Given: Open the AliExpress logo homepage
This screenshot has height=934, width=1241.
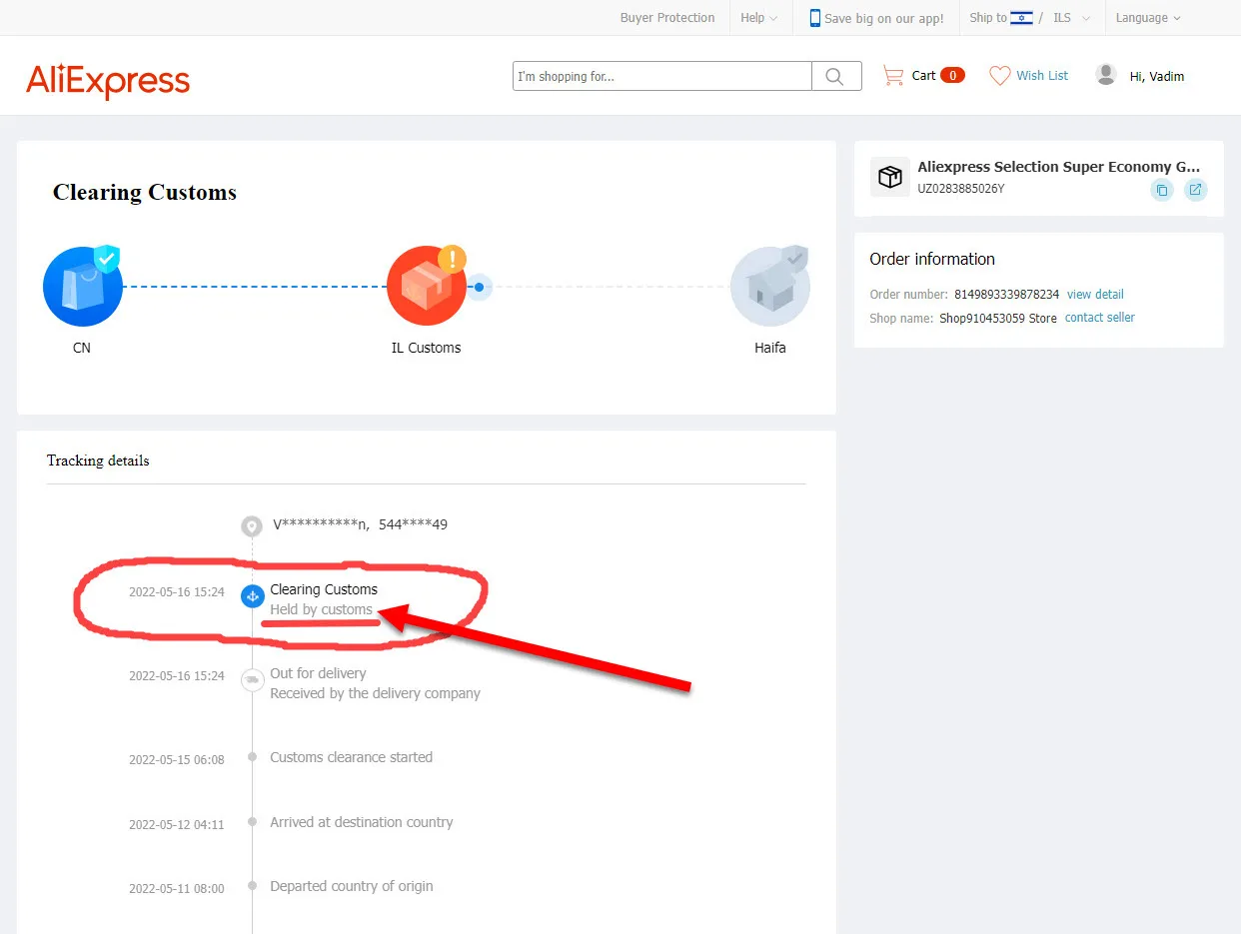Looking at the screenshot, I should [108, 81].
